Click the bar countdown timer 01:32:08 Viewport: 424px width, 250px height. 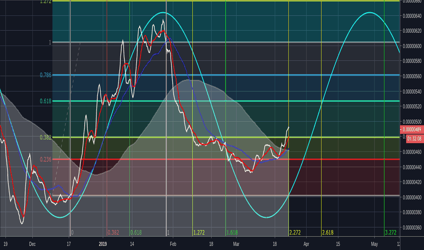coord(414,139)
